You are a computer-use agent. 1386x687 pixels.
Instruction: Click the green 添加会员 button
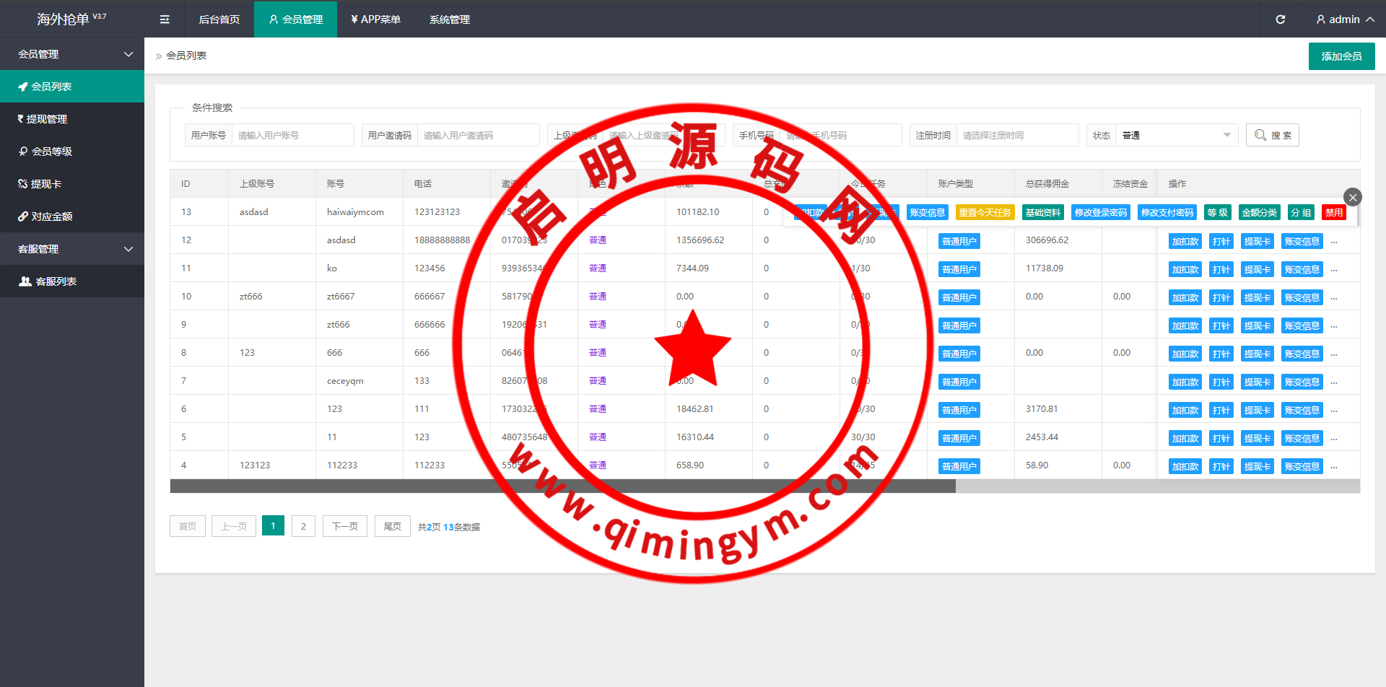pos(1341,56)
